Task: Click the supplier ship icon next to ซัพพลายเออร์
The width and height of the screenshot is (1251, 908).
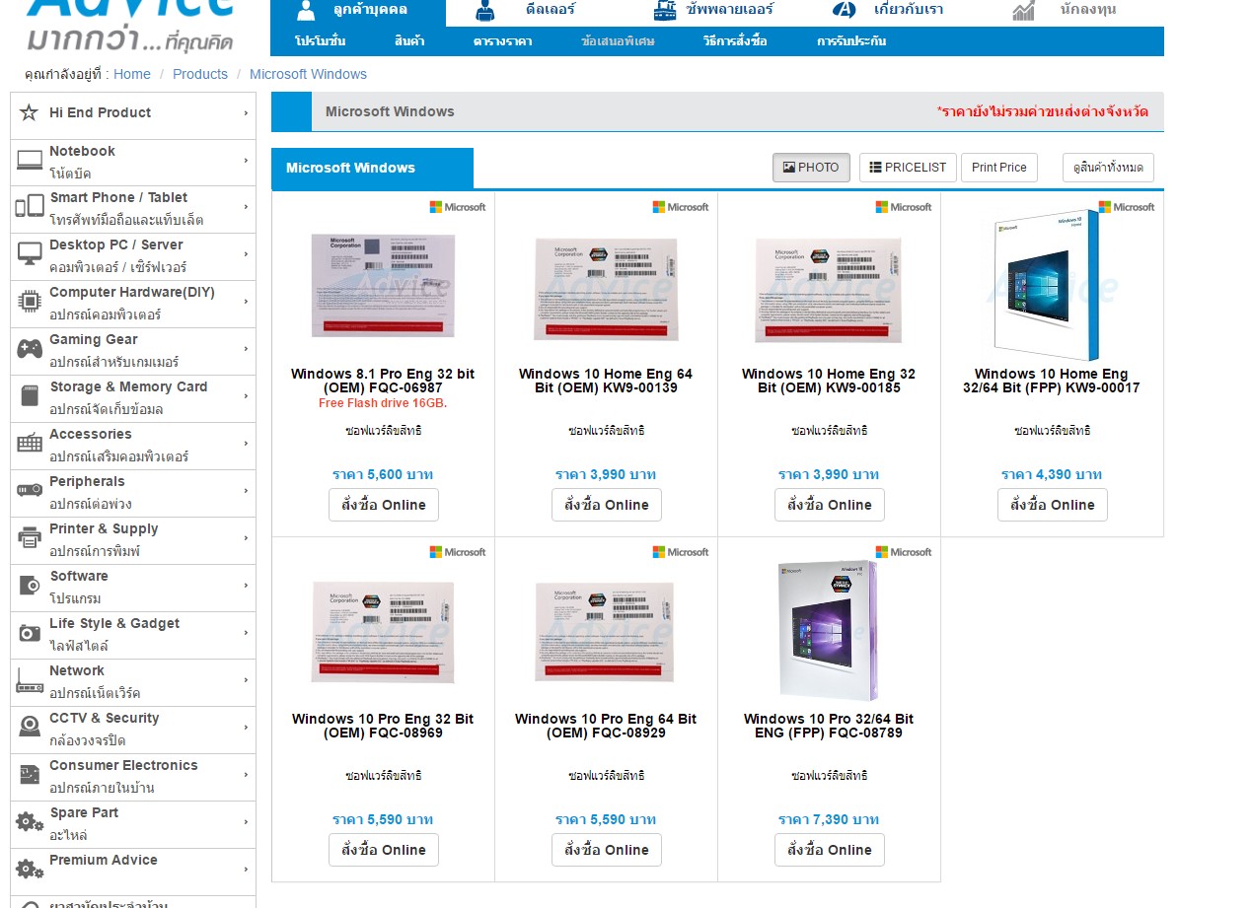Action: [665, 11]
